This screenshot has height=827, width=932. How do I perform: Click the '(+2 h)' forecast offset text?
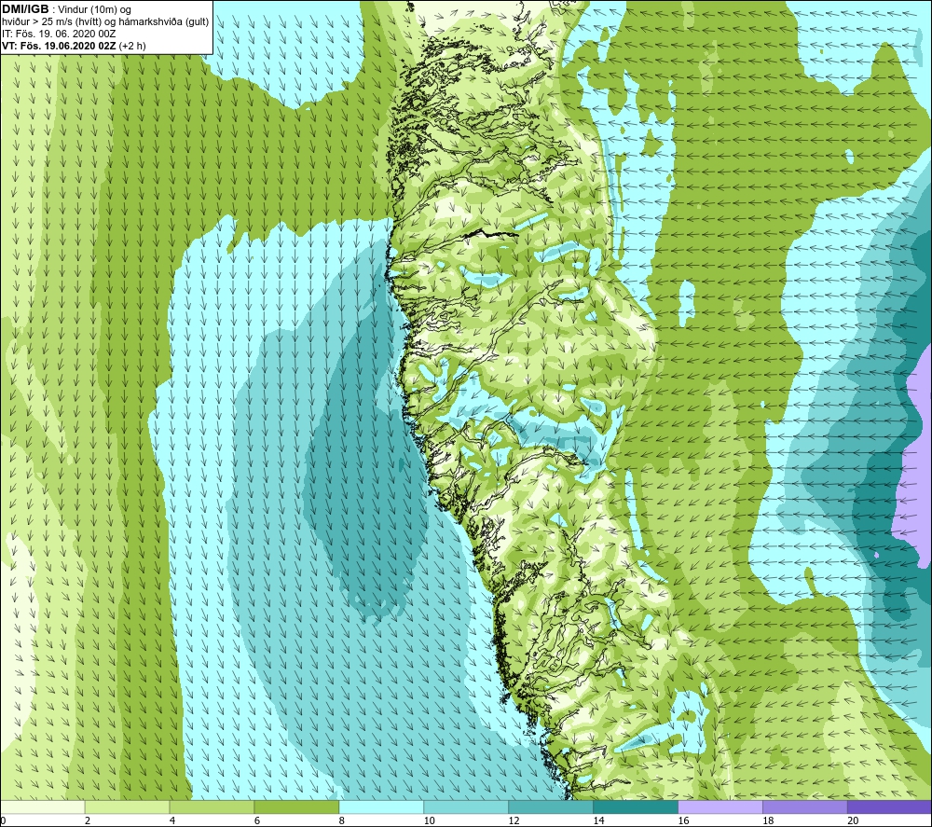coord(132,46)
